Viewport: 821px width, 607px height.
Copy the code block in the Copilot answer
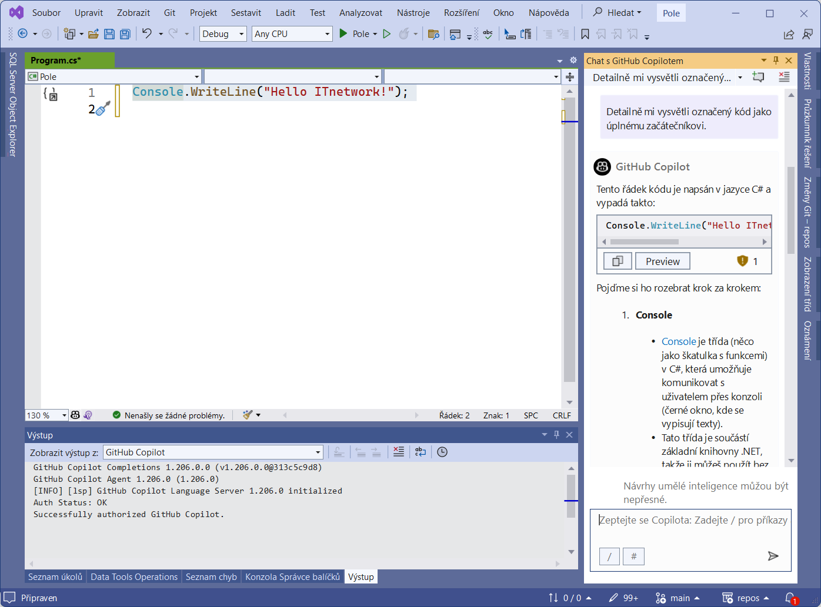click(x=618, y=261)
